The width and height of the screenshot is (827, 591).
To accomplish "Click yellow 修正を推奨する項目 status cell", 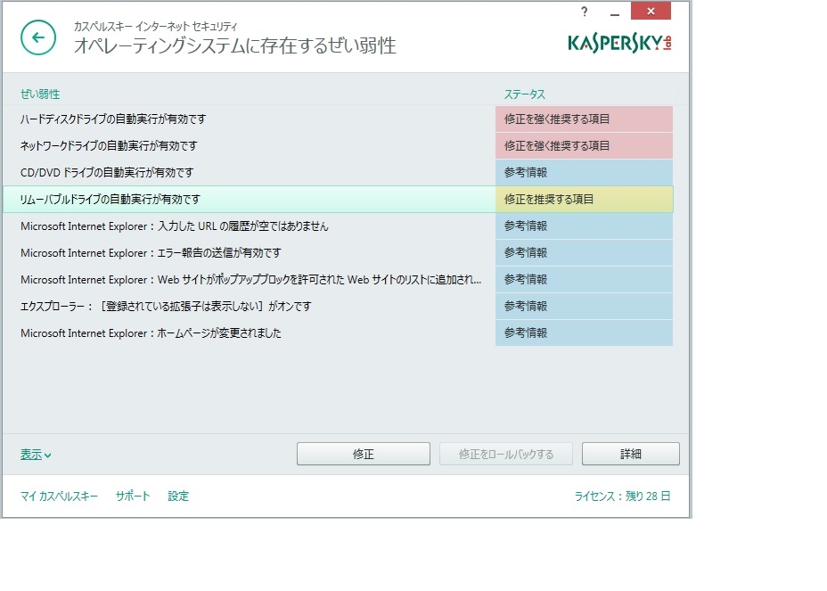I will (x=584, y=200).
